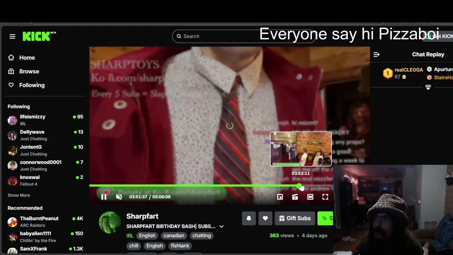Screen dimensions: 453x255
Task: Expand the stream title chevron
Action: point(222,226)
